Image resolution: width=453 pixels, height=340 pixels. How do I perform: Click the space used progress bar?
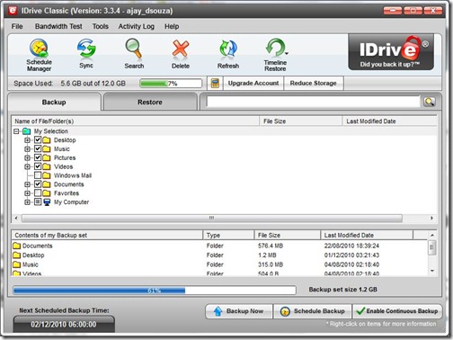coord(171,84)
